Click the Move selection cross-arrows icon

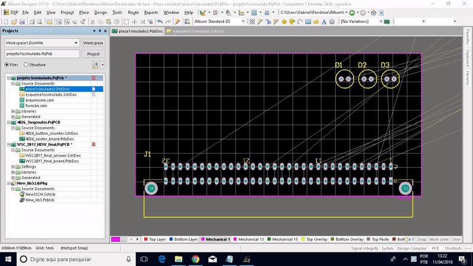[x=135, y=22]
